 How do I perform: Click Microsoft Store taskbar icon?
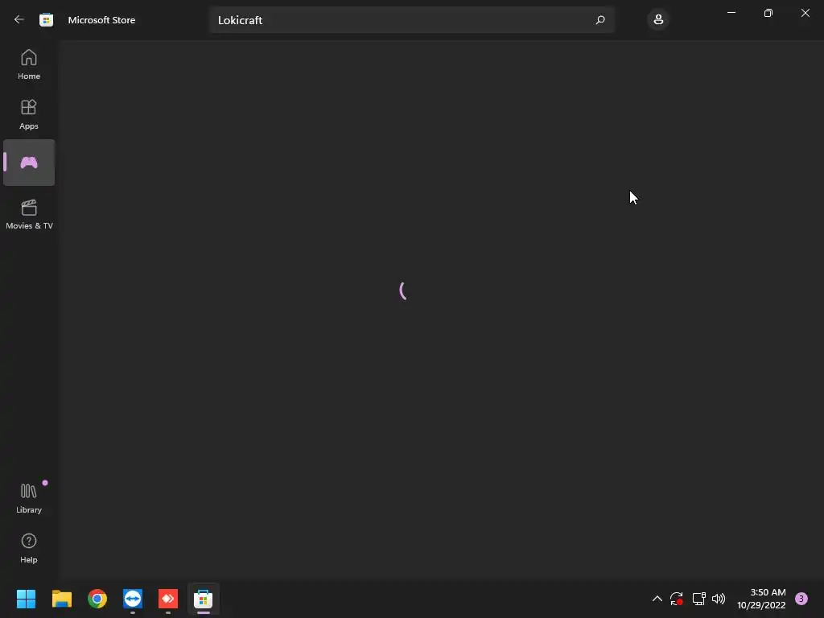pyautogui.click(x=204, y=599)
